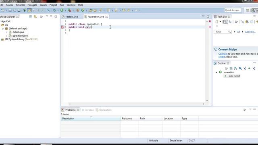
Task: Click the Run with tools icon with red toolbox
Action: pyautogui.click(x=69, y=10)
